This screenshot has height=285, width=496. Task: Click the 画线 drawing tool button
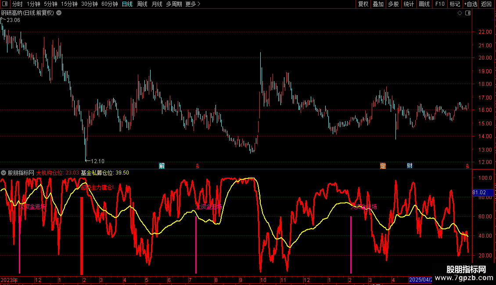pos(424,4)
